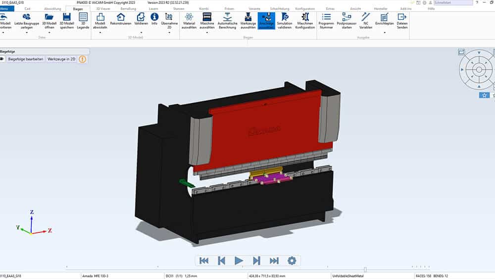The image size is (495, 279).
Task: Click the Werkzeuge in 2D button
Action: tap(61, 59)
